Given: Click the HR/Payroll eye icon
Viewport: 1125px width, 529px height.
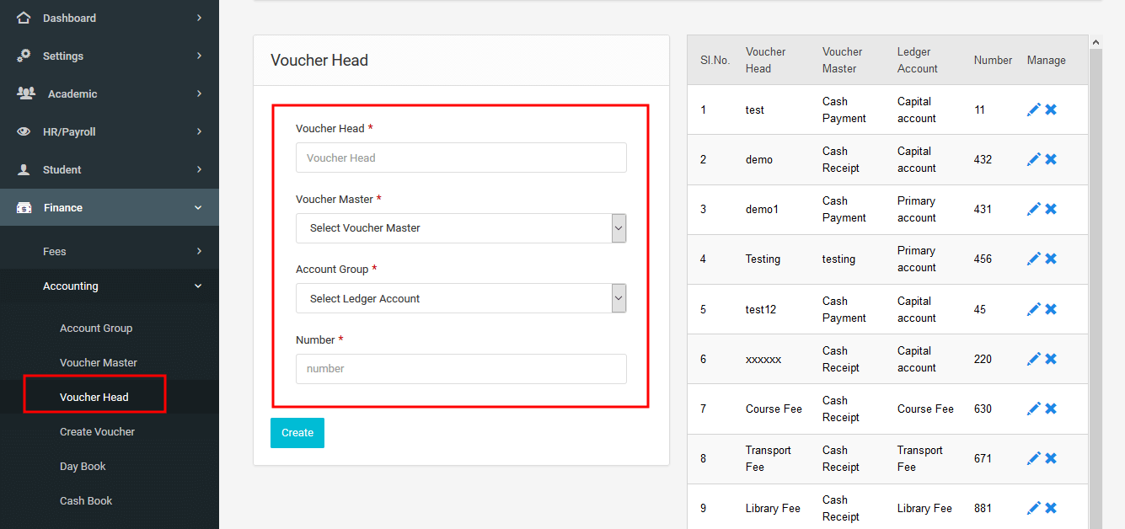Looking at the screenshot, I should (x=24, y=131).
